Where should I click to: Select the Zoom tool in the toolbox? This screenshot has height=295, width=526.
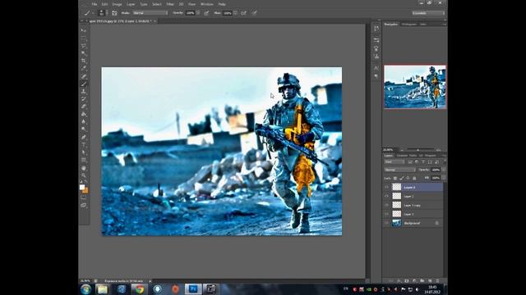(x=84, y=176)
